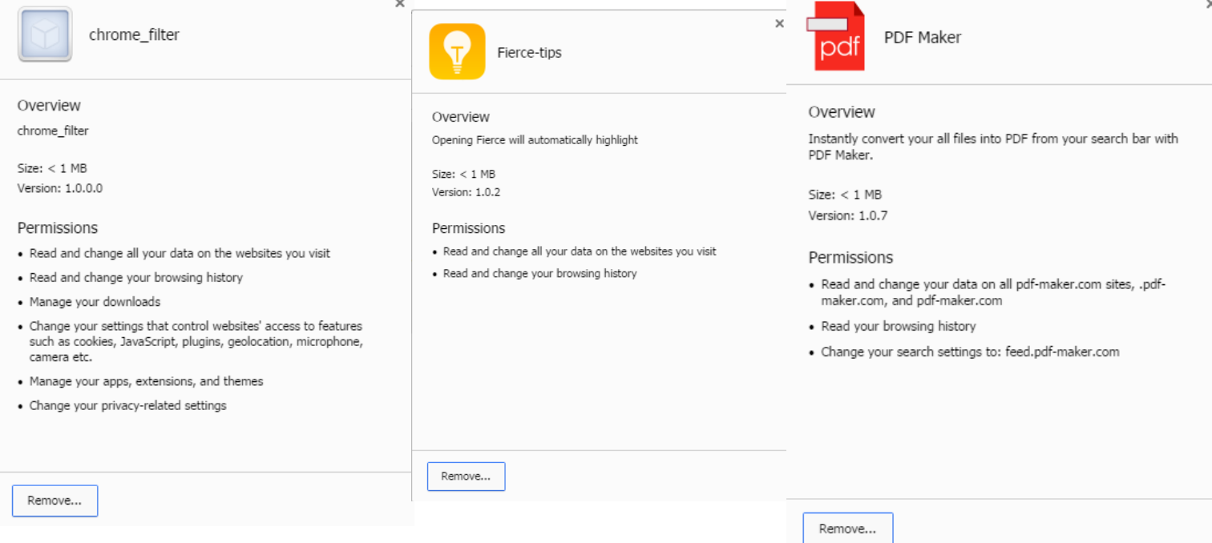Click the Permissions heading in chrome_filter dialog

(x=58, y=228)
